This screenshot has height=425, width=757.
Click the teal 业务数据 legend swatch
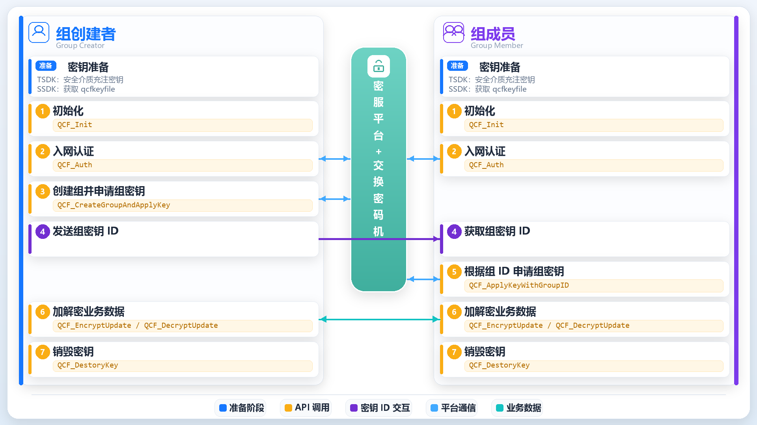500,408
